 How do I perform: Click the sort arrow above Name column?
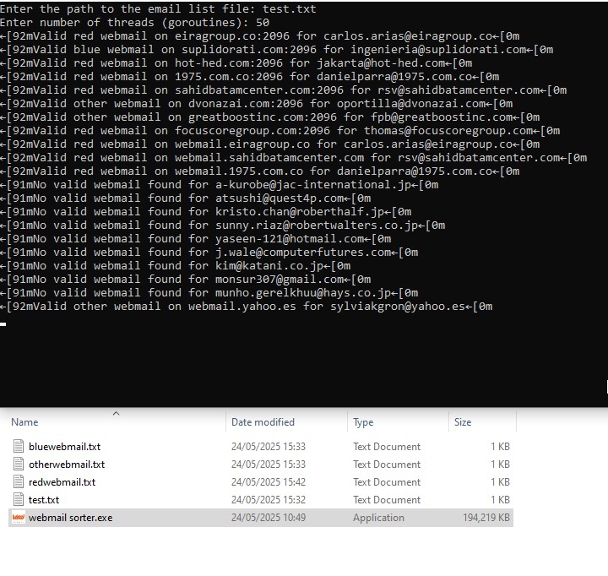116,414
